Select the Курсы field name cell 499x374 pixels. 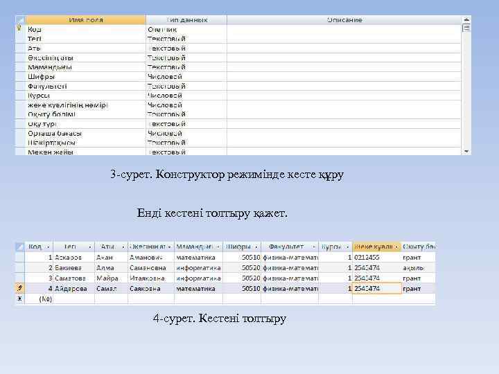tap(86, 96)
